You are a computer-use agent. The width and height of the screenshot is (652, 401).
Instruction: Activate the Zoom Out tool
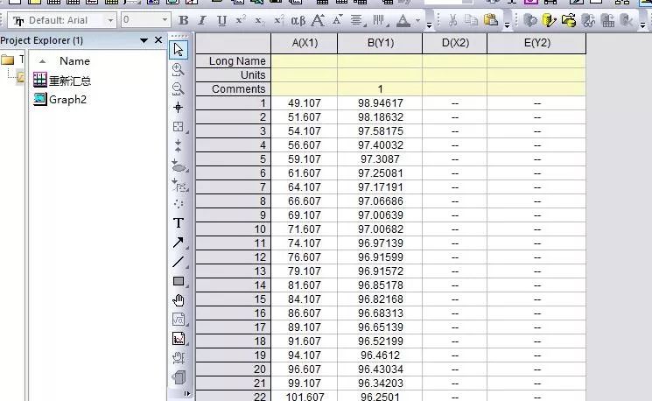tap(179, 88)
